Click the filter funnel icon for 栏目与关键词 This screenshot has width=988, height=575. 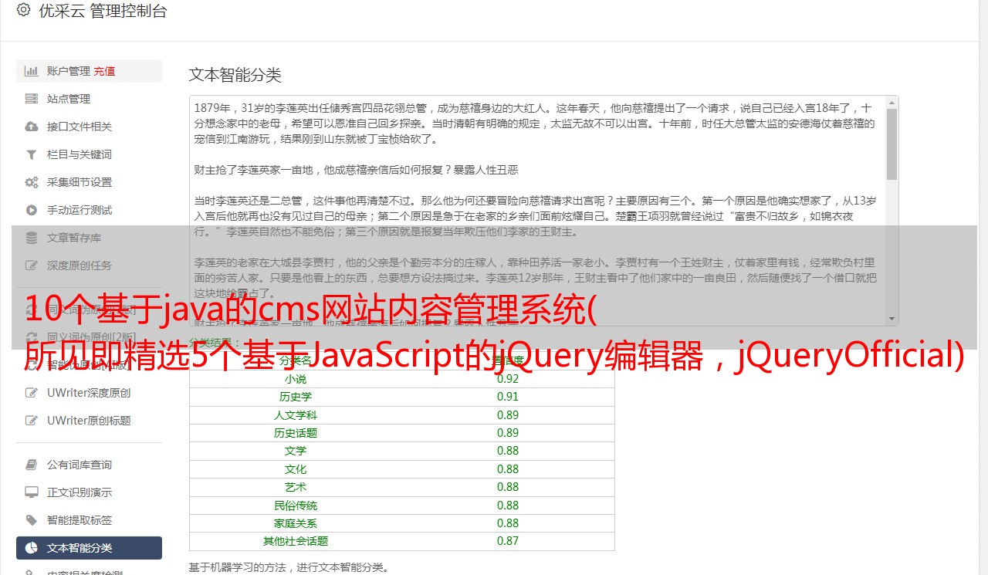(x=32, y=154)
